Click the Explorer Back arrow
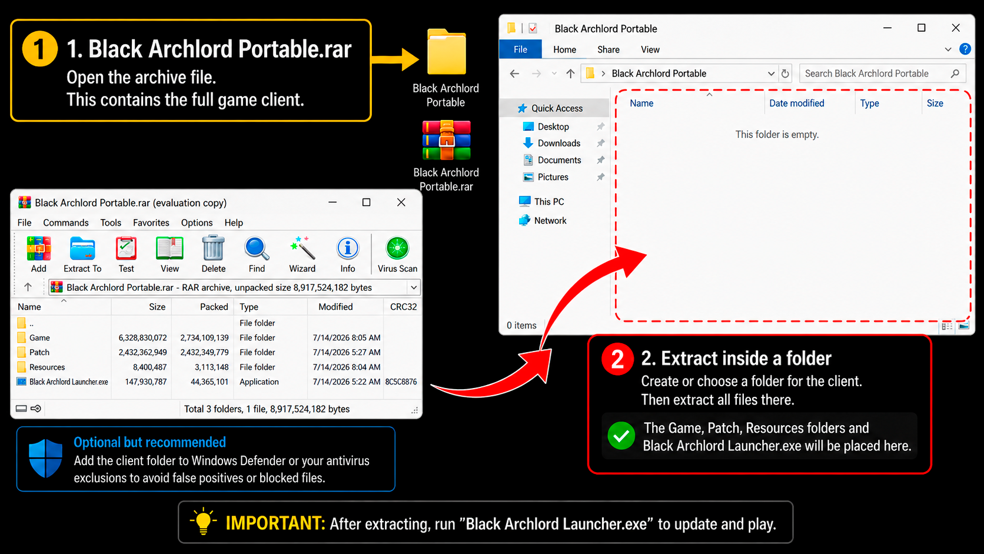This screenshot has height=554, width=984. pyautogui.click(x=514, y=74)
